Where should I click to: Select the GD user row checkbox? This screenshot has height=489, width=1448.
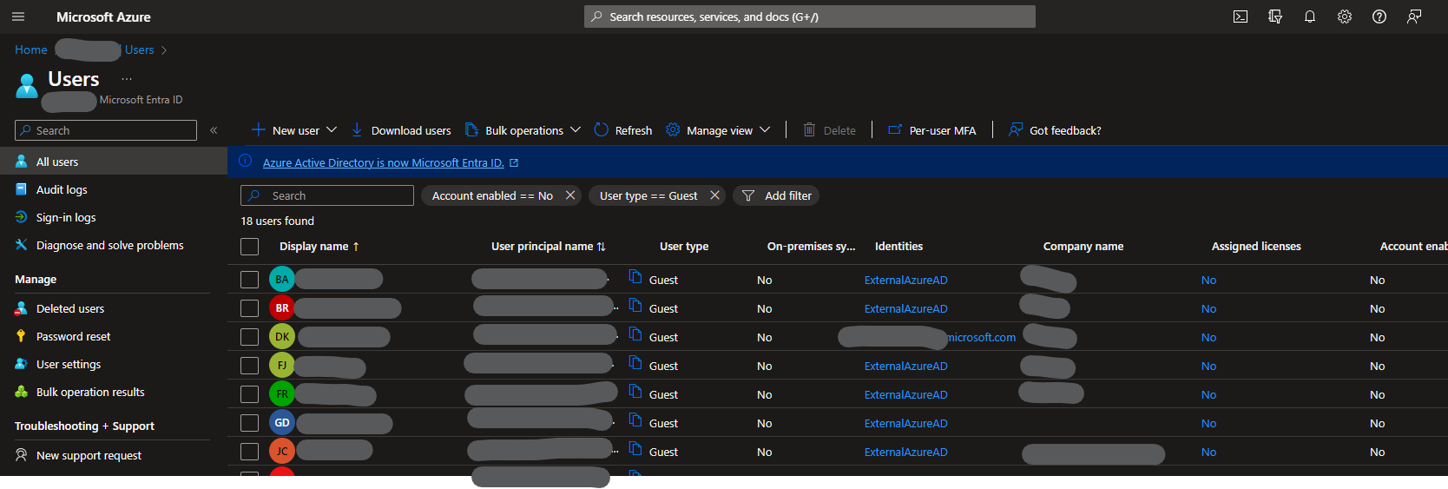pos(250,423)
